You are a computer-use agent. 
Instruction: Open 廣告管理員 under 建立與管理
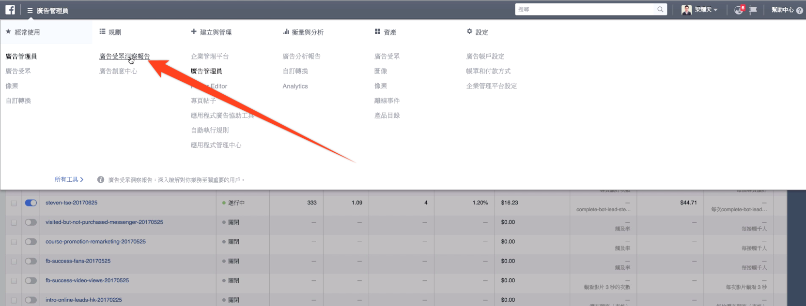(x=206, y=71)
